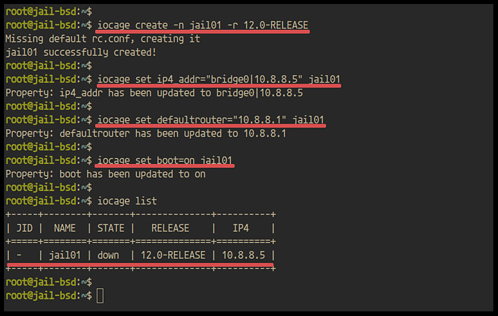Click the "Property: boot has been updated" output line

tap(105, 174)
